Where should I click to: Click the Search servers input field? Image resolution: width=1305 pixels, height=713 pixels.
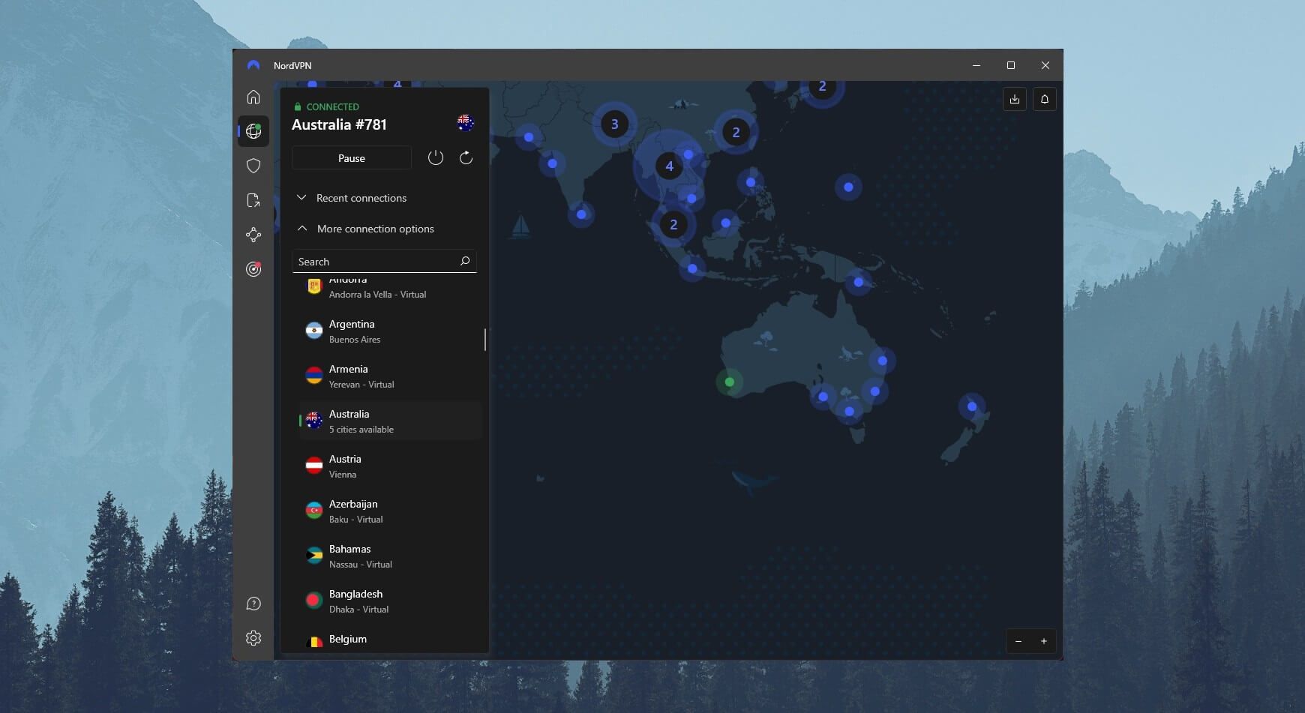pyautogui.click(x=384, y=261)
